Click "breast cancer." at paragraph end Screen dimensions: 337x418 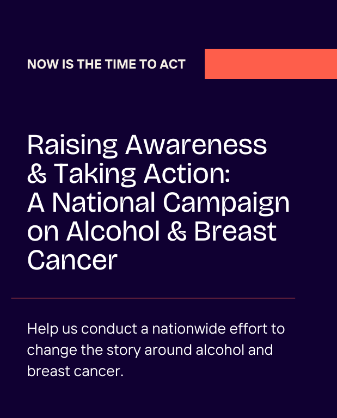click(76, 371)
